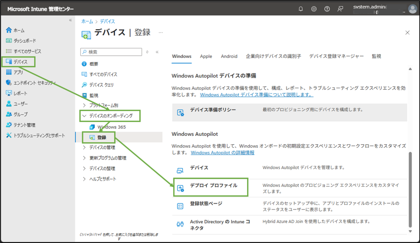Click the エンドポイント セキュリティ shield icon

click(x=9, y=83)
